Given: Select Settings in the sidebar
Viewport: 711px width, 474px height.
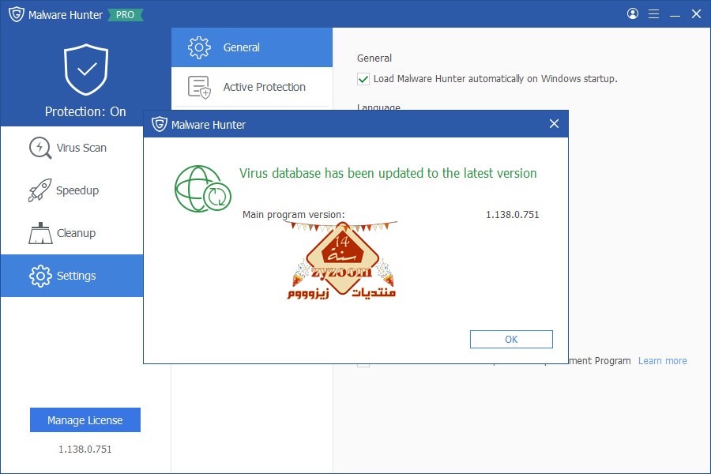Looking at the screenshot, I should [72, 276].
